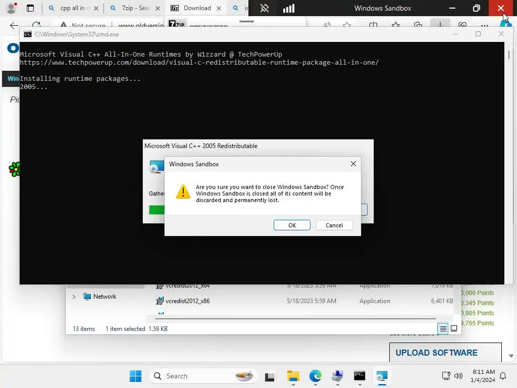Click the volume speaker tray icon

[458, 376]
